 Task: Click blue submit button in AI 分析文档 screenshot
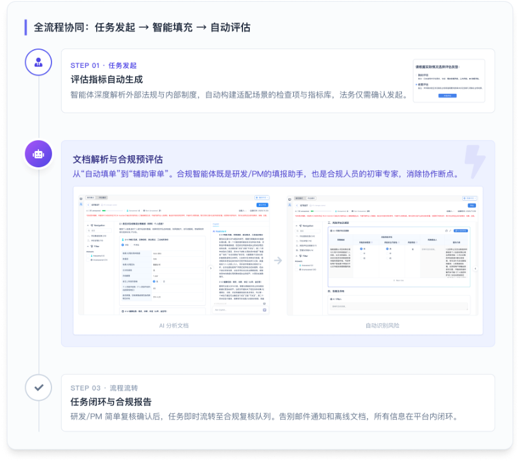(x=263, y=205)
